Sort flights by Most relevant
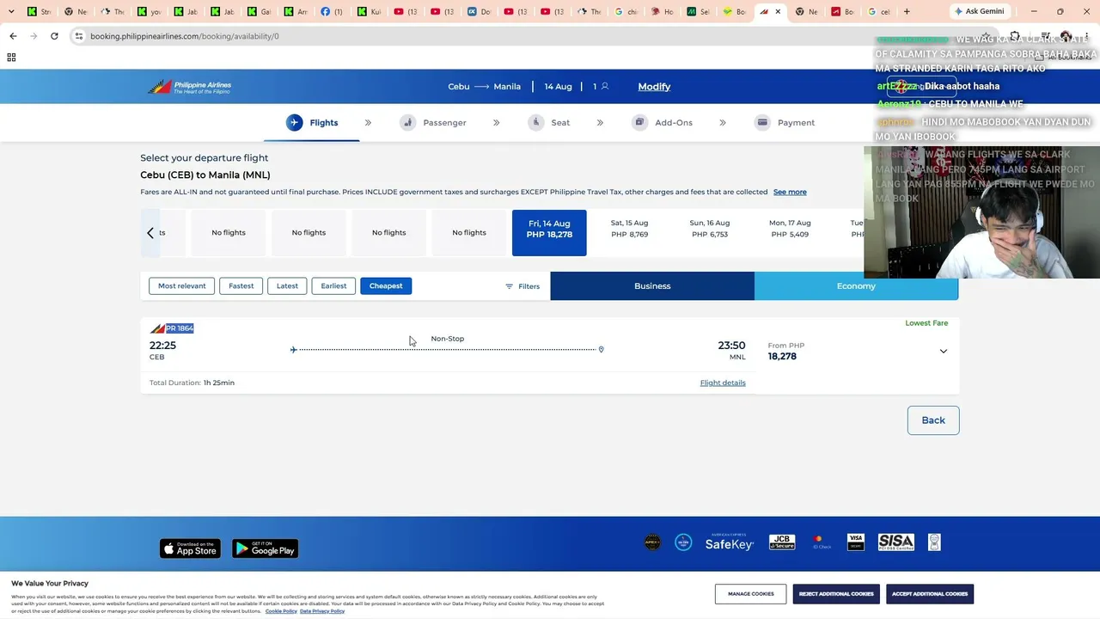Viewport: 1100px width, 619px height. click(x=181, y=286)
